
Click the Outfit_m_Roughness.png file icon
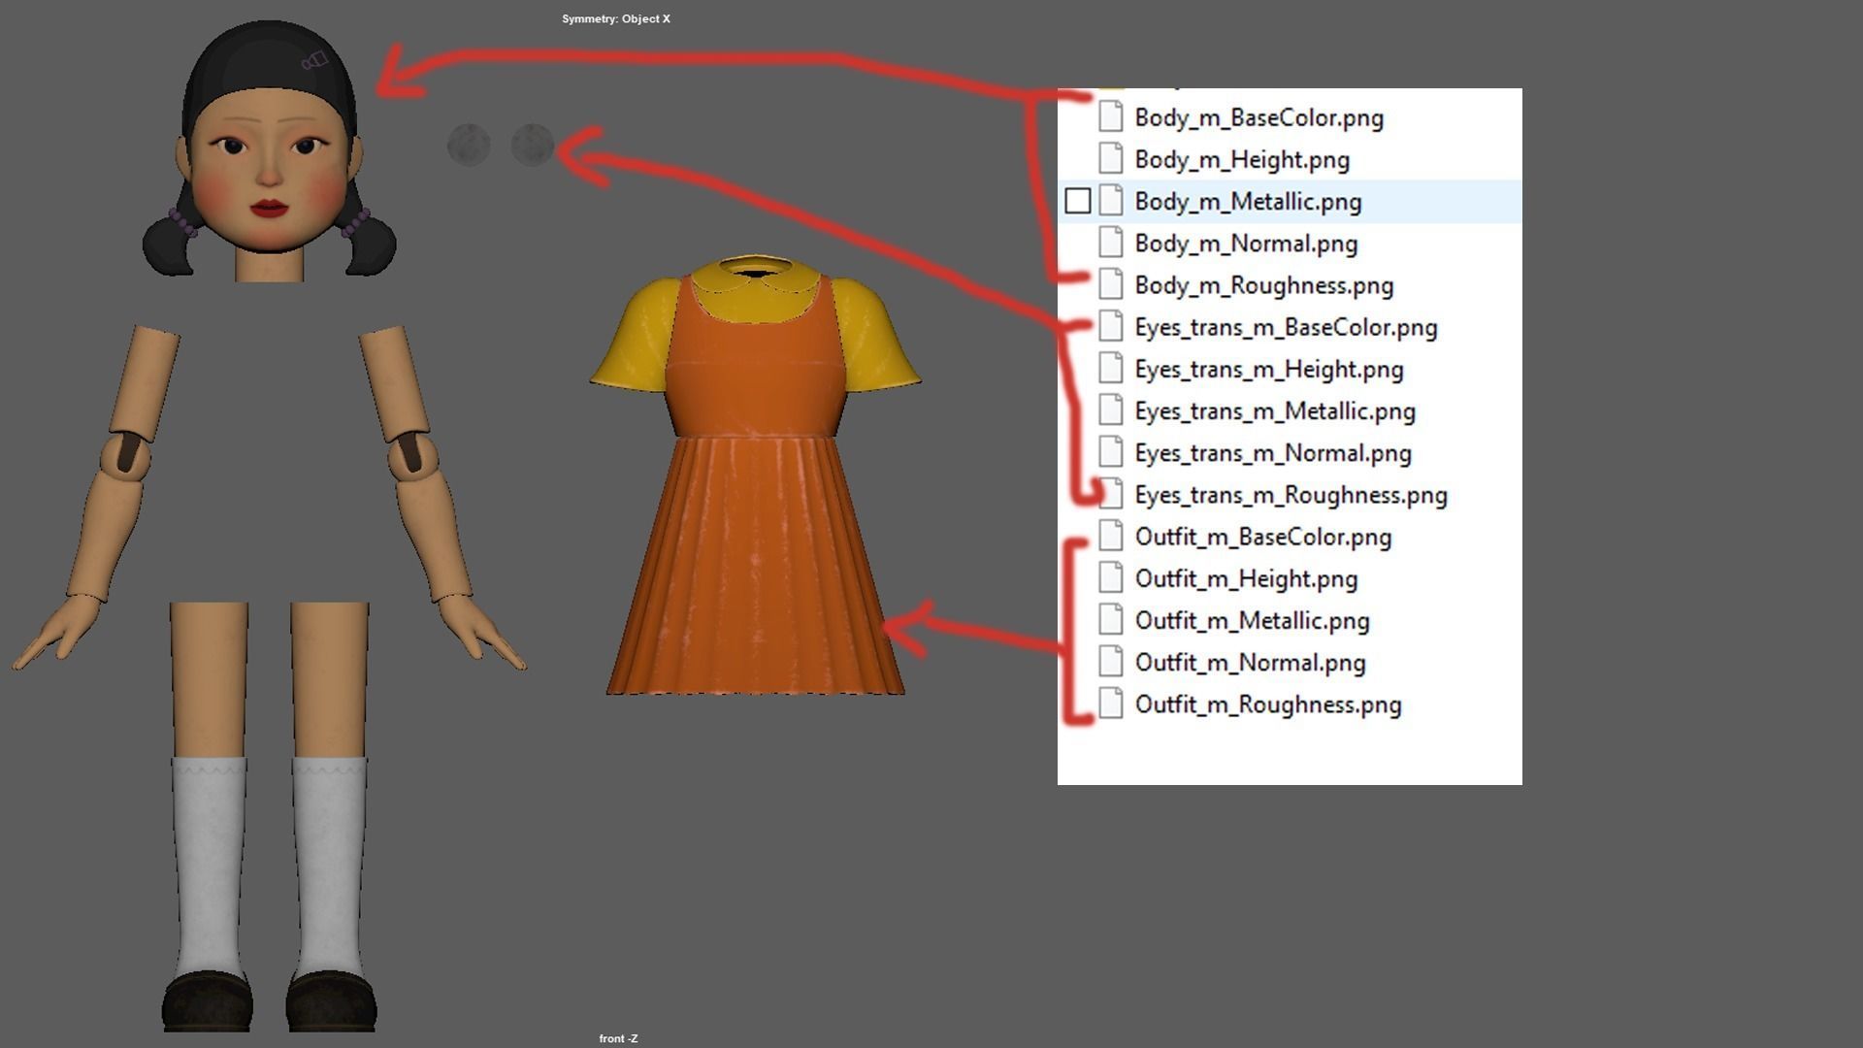(x=1111, y=704)
